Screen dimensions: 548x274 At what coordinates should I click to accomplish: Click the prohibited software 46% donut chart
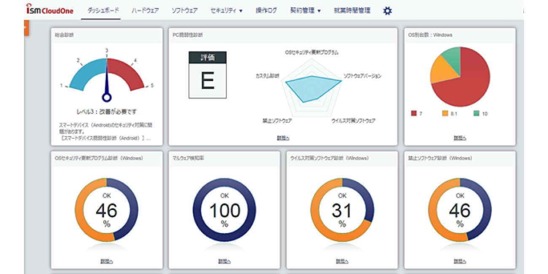coord(459,210)
